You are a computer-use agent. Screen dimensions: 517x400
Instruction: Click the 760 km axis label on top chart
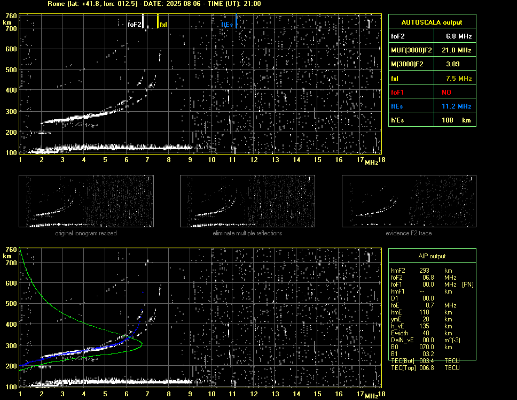click(11, 16)
